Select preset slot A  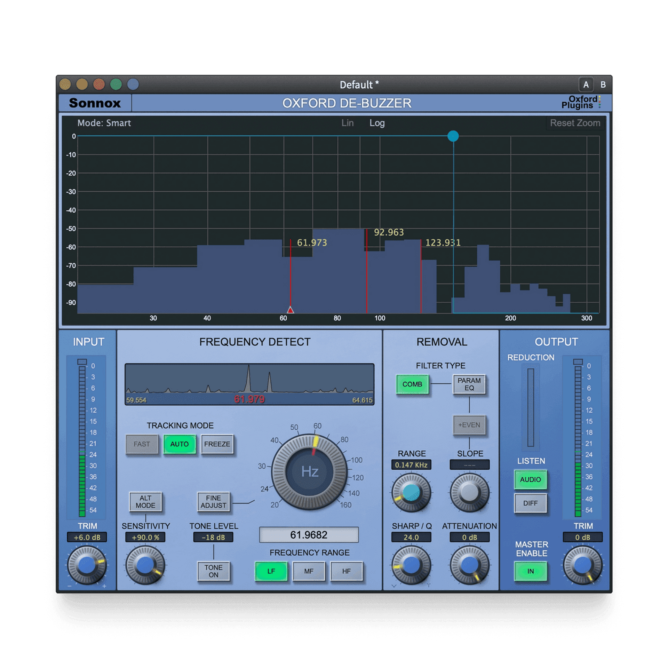tap(586, 85)
